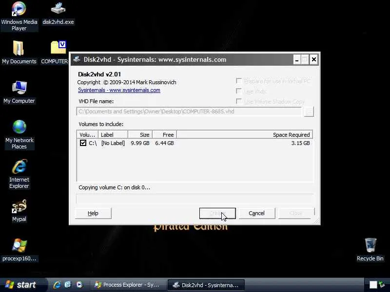Screen dimensions: 390x292
Task: Open the My Computer desktop icon
Action: pos(19,92)
